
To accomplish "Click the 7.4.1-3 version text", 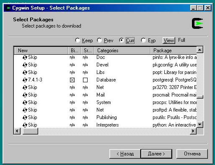I will (35, 80).
